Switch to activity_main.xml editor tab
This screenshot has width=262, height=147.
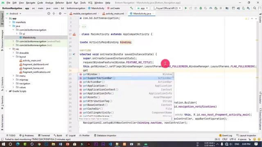115,13
